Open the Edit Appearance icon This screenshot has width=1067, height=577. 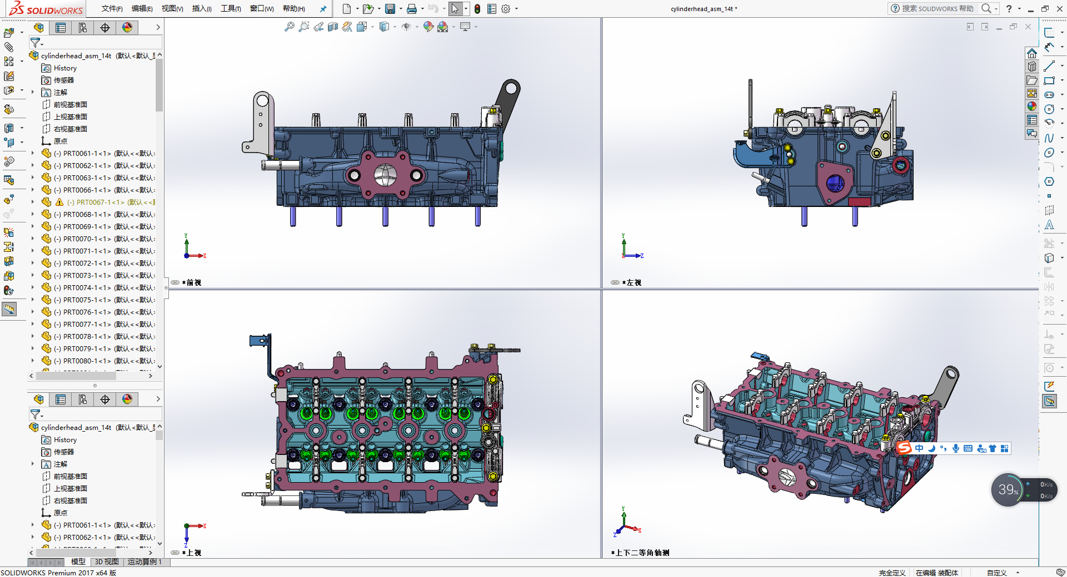428,27
